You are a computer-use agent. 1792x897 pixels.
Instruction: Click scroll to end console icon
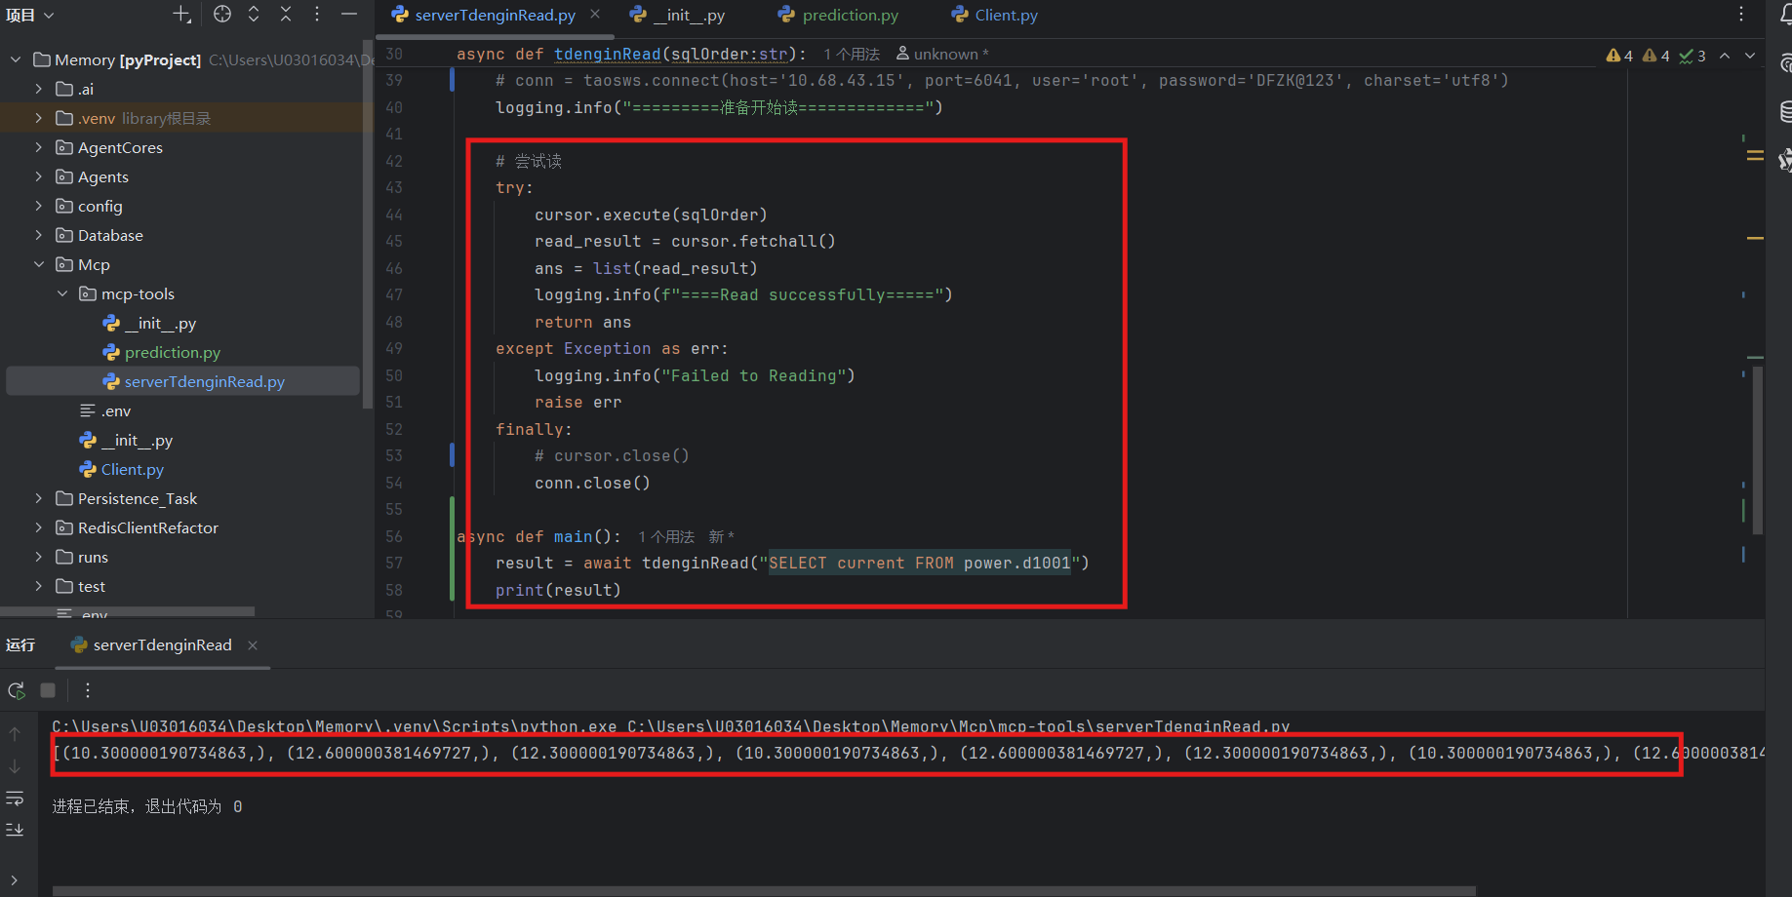coord(15,830)
